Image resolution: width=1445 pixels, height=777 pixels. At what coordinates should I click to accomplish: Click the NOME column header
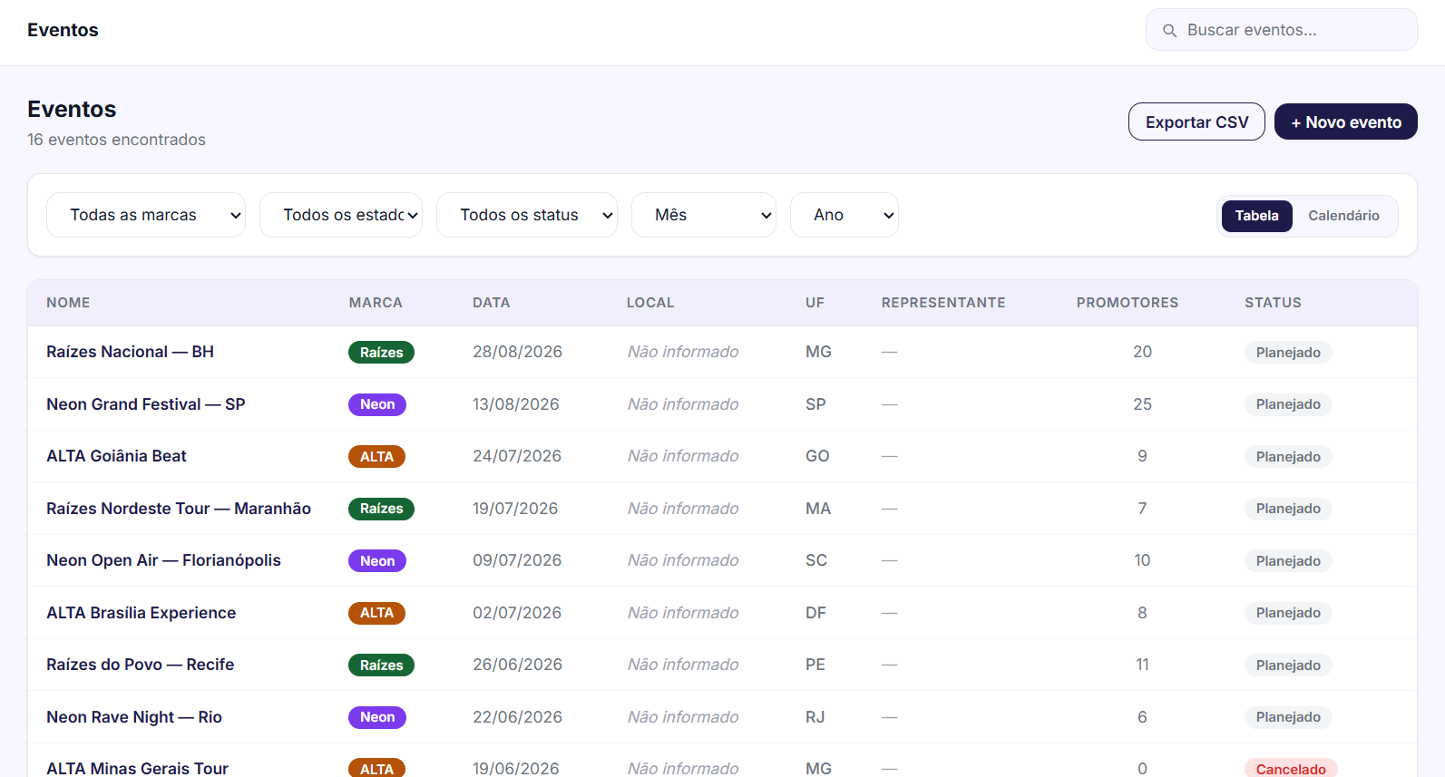pos(68,303)
